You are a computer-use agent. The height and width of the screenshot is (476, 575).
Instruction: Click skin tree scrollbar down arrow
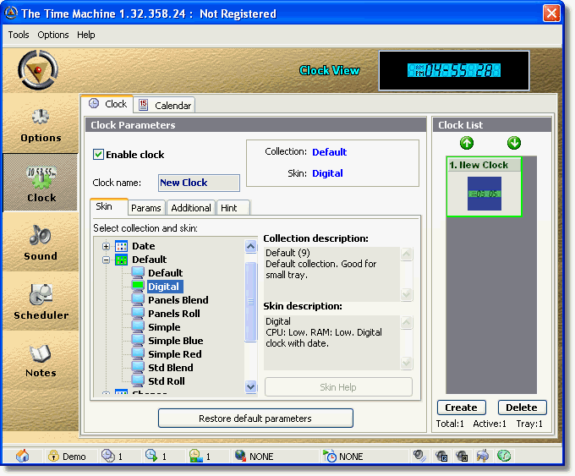251,386
